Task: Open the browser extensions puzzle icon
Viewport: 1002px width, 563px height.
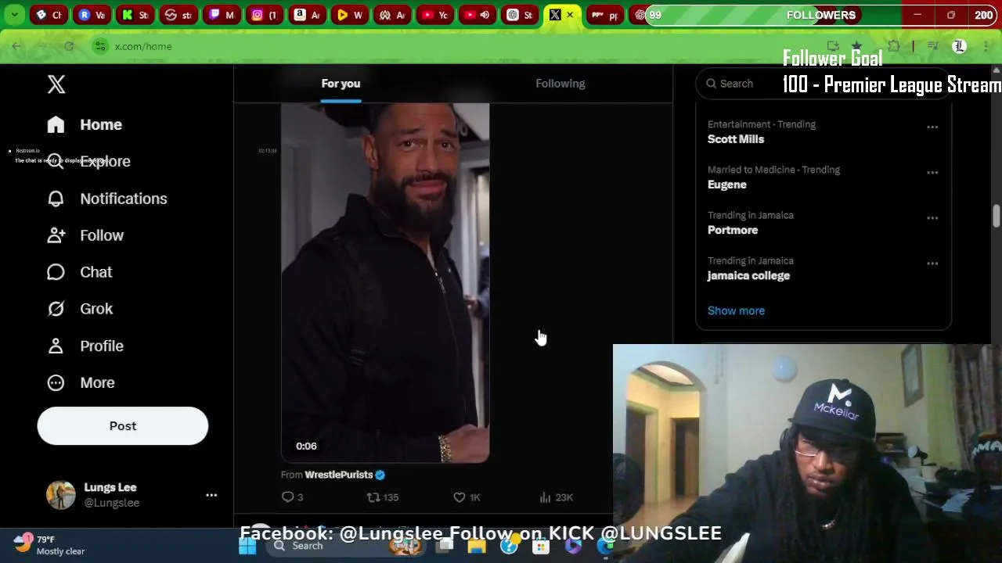Action: [893, 46]
